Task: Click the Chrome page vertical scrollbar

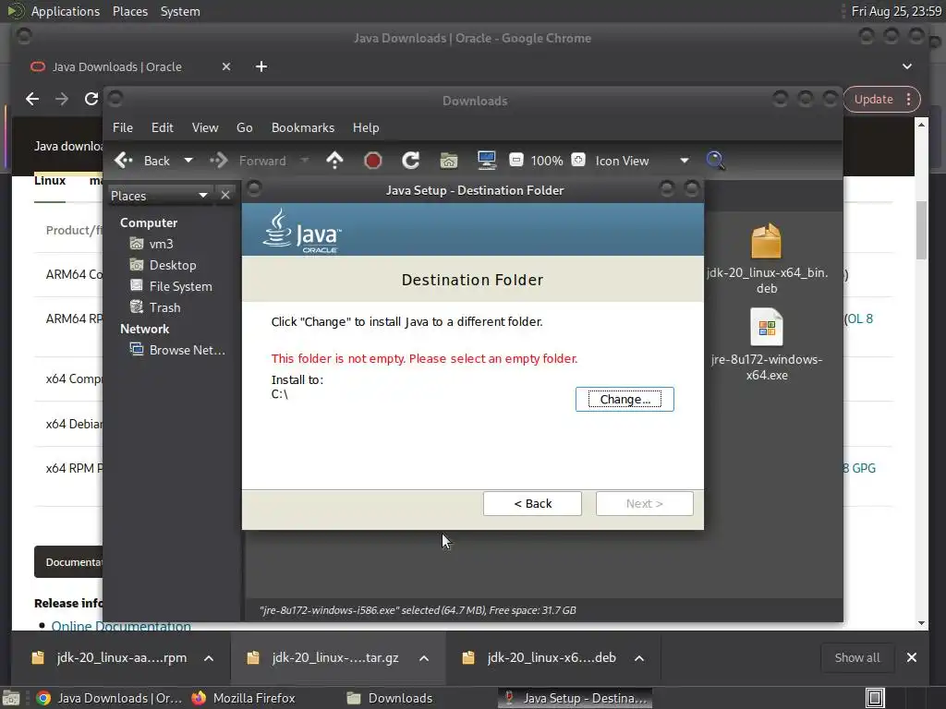Action: click(921, 230)
